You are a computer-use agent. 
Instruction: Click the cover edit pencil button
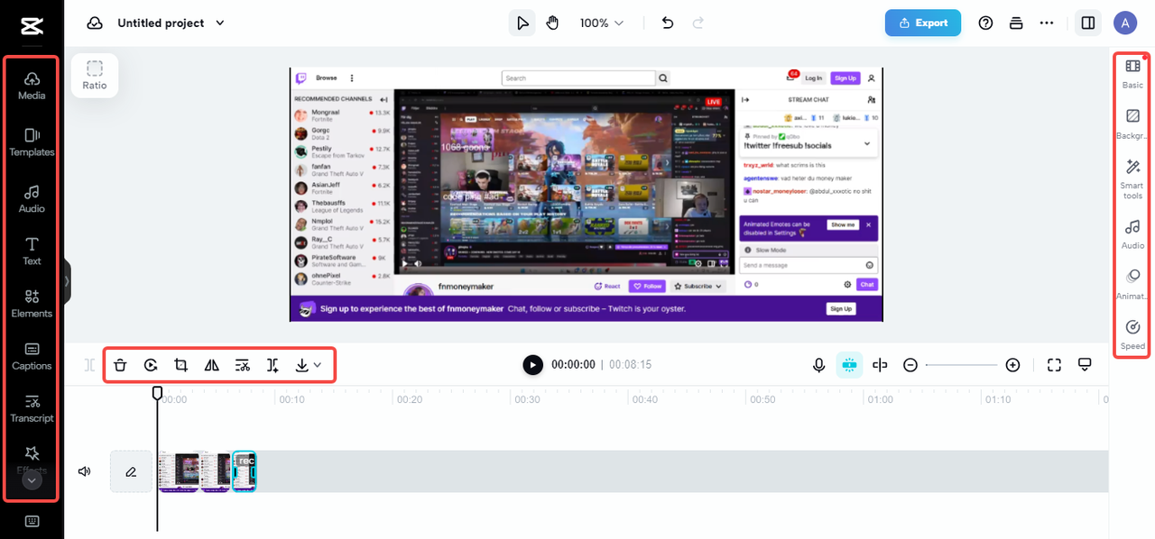(131, 471)
